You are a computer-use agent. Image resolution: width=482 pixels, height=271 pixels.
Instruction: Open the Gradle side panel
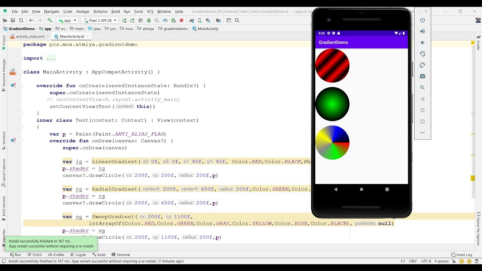[x=478, y=43]
